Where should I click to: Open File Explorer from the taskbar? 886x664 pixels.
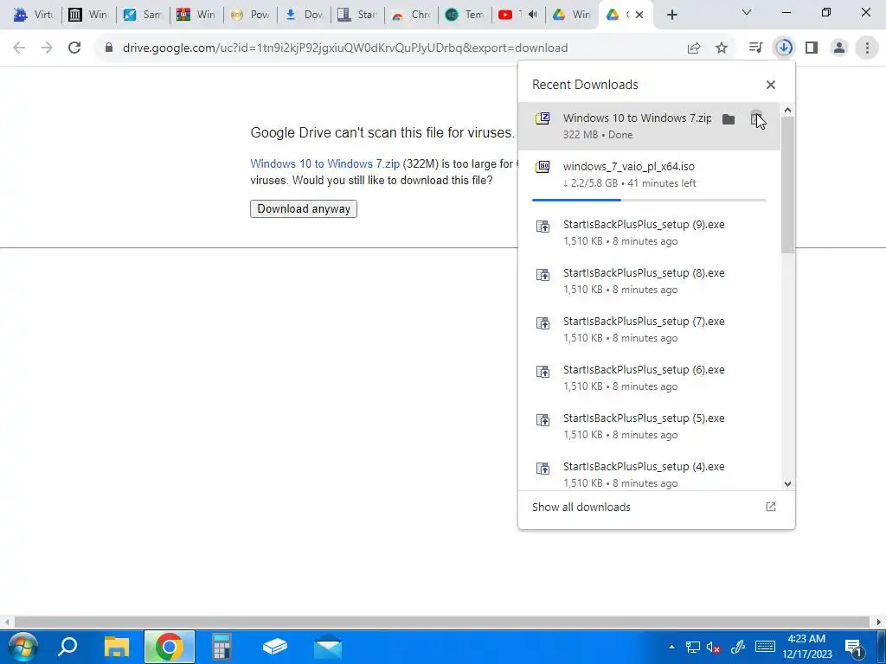point(117,647)
